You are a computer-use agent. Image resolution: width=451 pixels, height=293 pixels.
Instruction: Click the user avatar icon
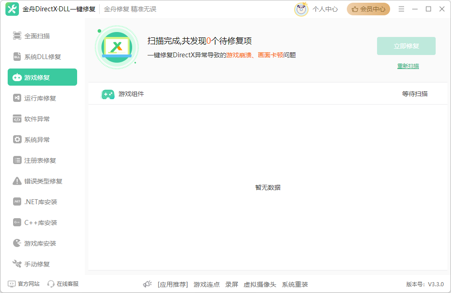click(301, 9)
